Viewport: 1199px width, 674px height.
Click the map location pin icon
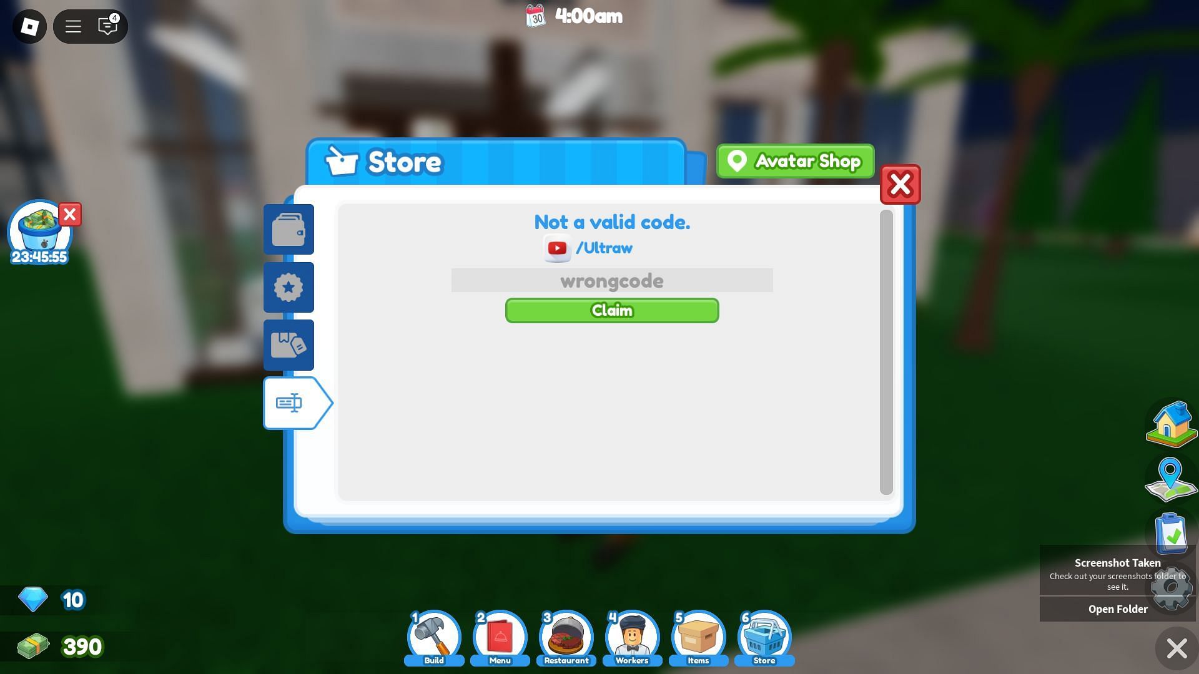(1170, 479)
